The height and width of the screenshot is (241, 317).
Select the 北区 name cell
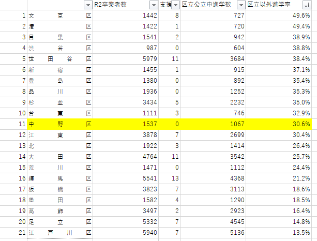tap(60, 146)
